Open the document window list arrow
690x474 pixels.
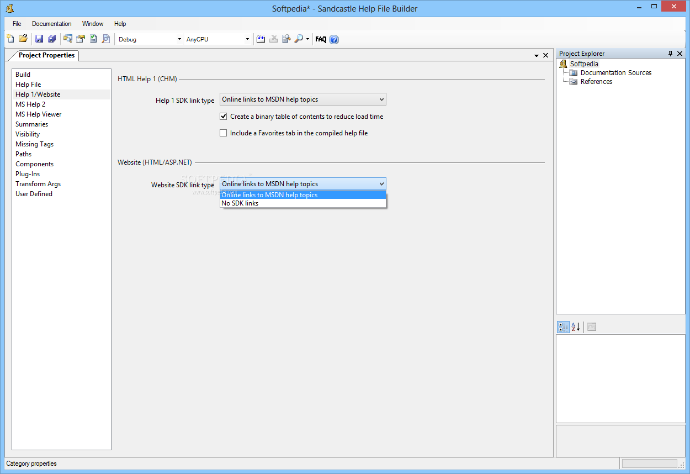click(x=537, y=56)
